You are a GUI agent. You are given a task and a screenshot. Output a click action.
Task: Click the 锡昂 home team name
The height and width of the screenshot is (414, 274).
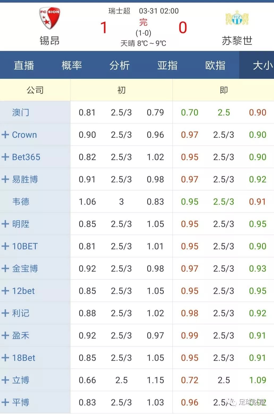(50, 41)
